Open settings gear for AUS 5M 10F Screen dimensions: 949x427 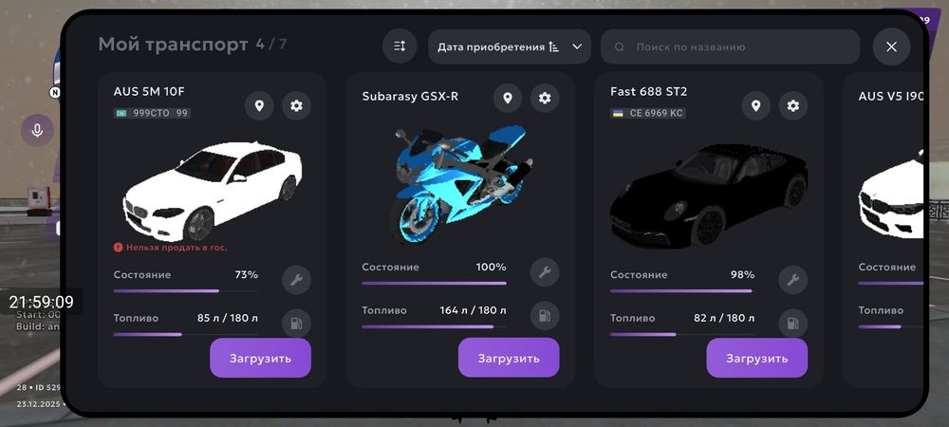point(296,106)
